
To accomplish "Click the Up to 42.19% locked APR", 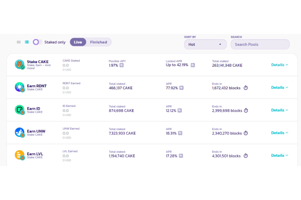I will pyautogui.click(x=177, y=65).
